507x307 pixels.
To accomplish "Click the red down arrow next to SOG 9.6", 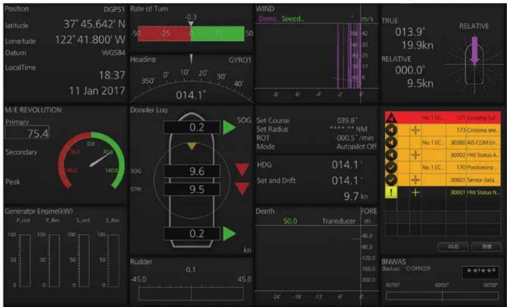I will click(242, 170).
